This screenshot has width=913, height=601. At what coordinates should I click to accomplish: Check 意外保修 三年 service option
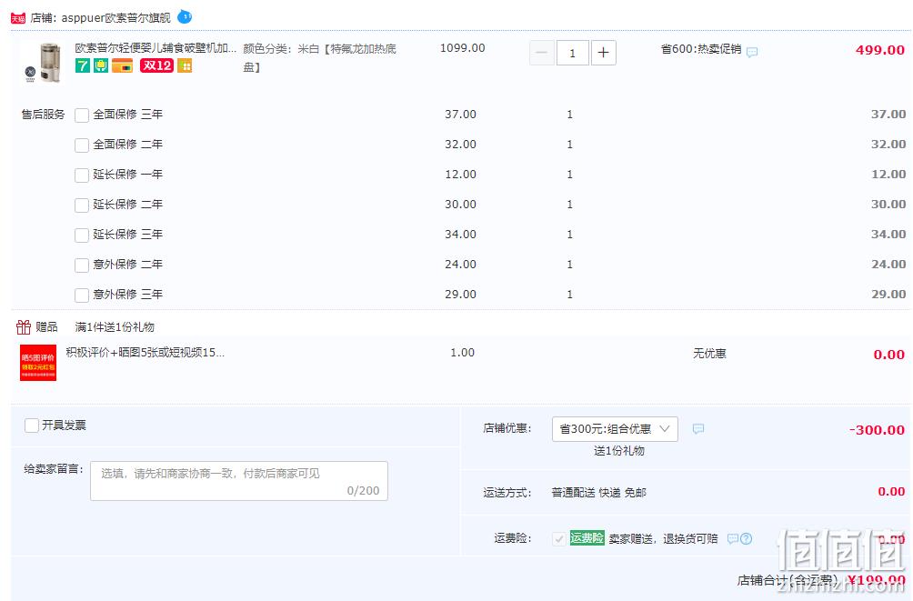(x=82, y=295)
